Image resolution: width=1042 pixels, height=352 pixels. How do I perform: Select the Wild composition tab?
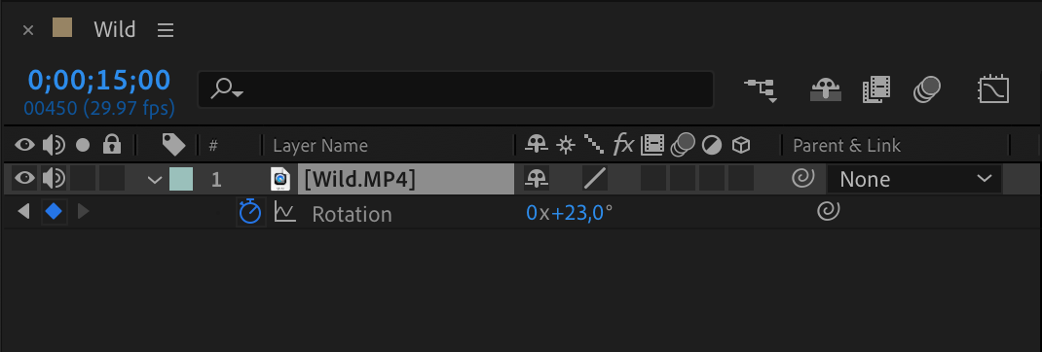[x=114, y=29]
